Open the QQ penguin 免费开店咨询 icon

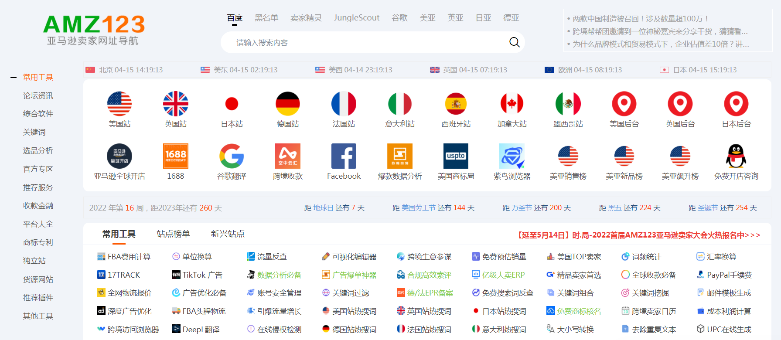(736, 156)
